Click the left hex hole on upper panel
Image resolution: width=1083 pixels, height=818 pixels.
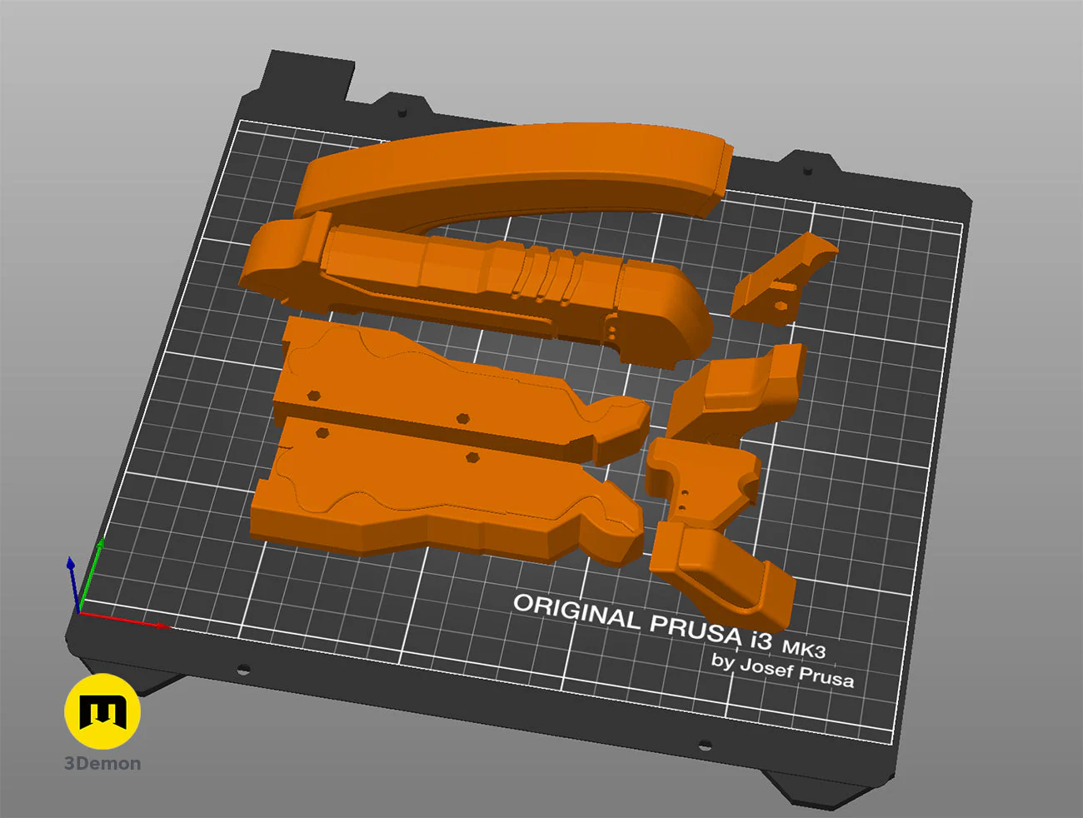pyautogui.click(x=313, y=396)
